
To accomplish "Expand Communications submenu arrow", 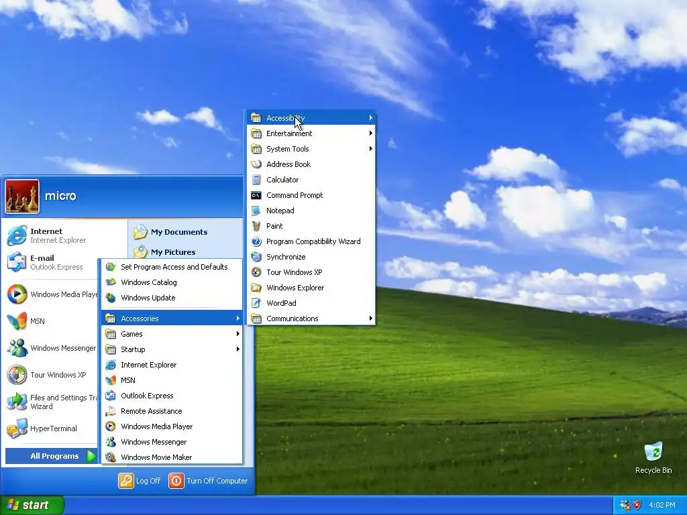I will (x=370, y=319).
